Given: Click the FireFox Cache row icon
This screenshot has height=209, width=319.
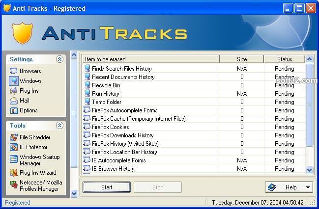Looking at the screenshot, I should tap(87, 118).
